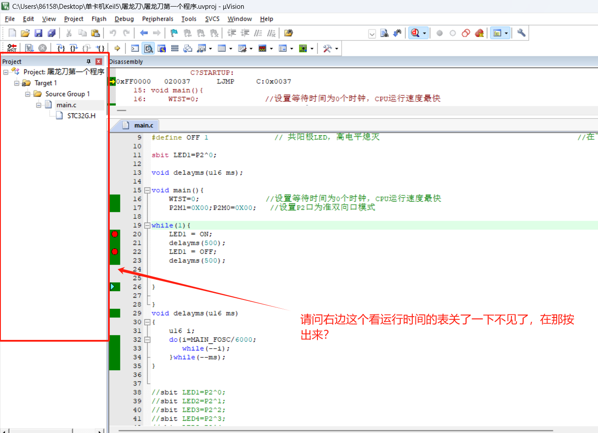Disable all breakpoints icon
The height and width of the screenshot is (433, 598).
click(x=466, y=33)
